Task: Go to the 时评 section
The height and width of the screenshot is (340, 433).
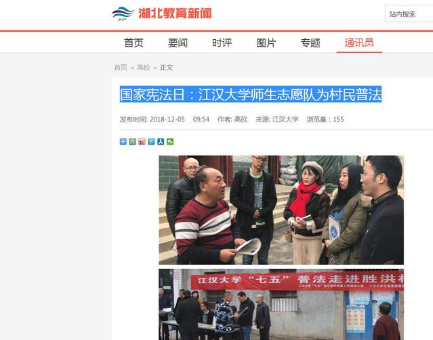Action: (222, 43)
